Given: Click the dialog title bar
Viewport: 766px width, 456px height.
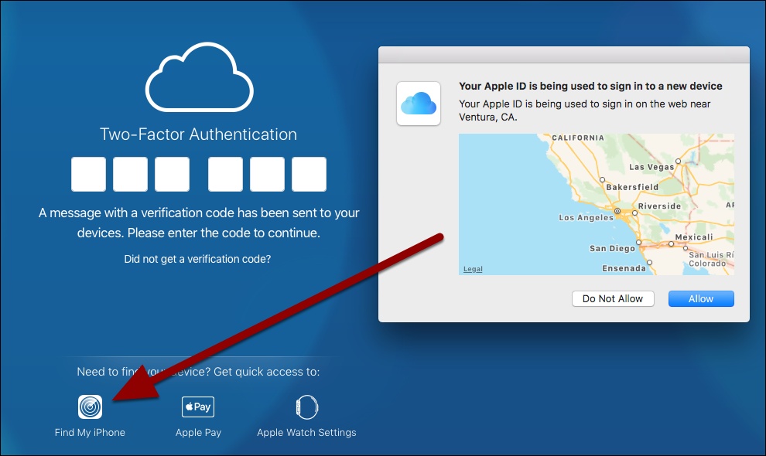Looking at the screenshot, I should pyautogui.click(x=564, y=55).
